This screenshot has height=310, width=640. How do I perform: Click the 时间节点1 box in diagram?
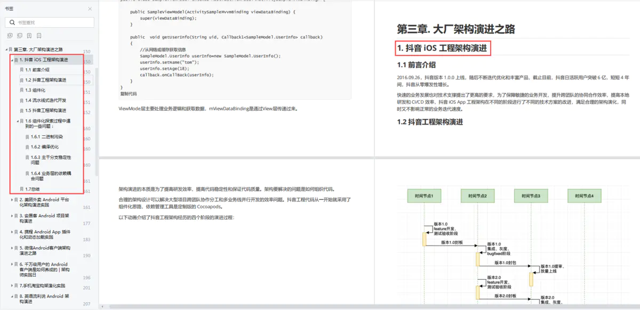[425, 196]
